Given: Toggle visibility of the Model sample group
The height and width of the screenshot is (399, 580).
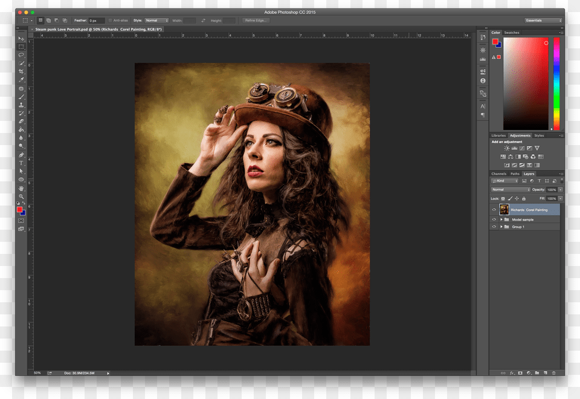Looking at the screenshot, I should 494,219.
